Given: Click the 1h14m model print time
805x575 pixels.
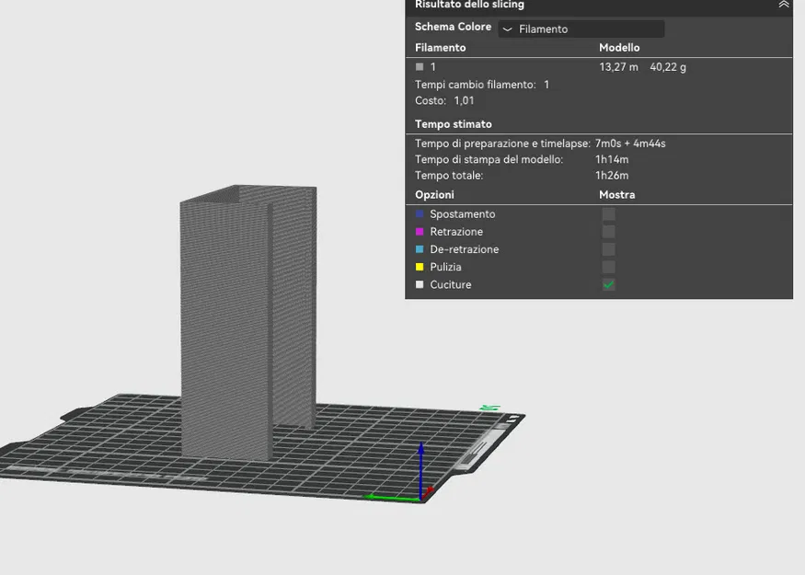Looking at the screenshot, I should tap(612, 160).
